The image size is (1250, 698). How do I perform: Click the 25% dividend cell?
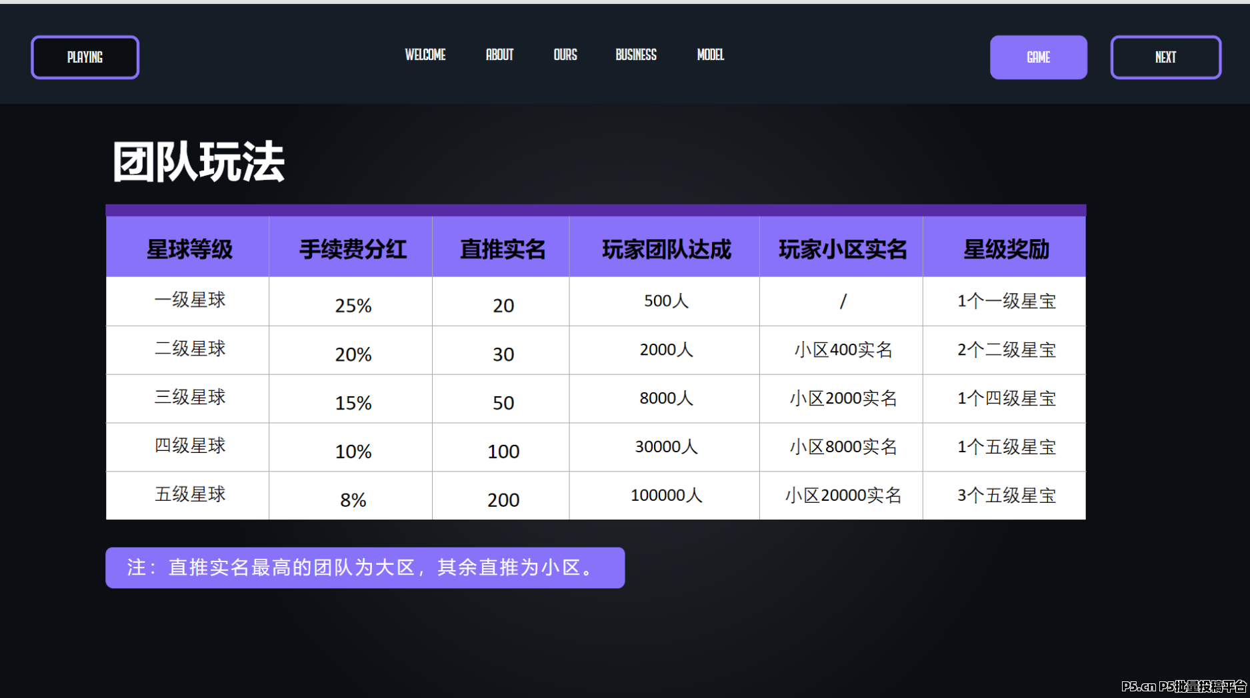tap(352, 306)
